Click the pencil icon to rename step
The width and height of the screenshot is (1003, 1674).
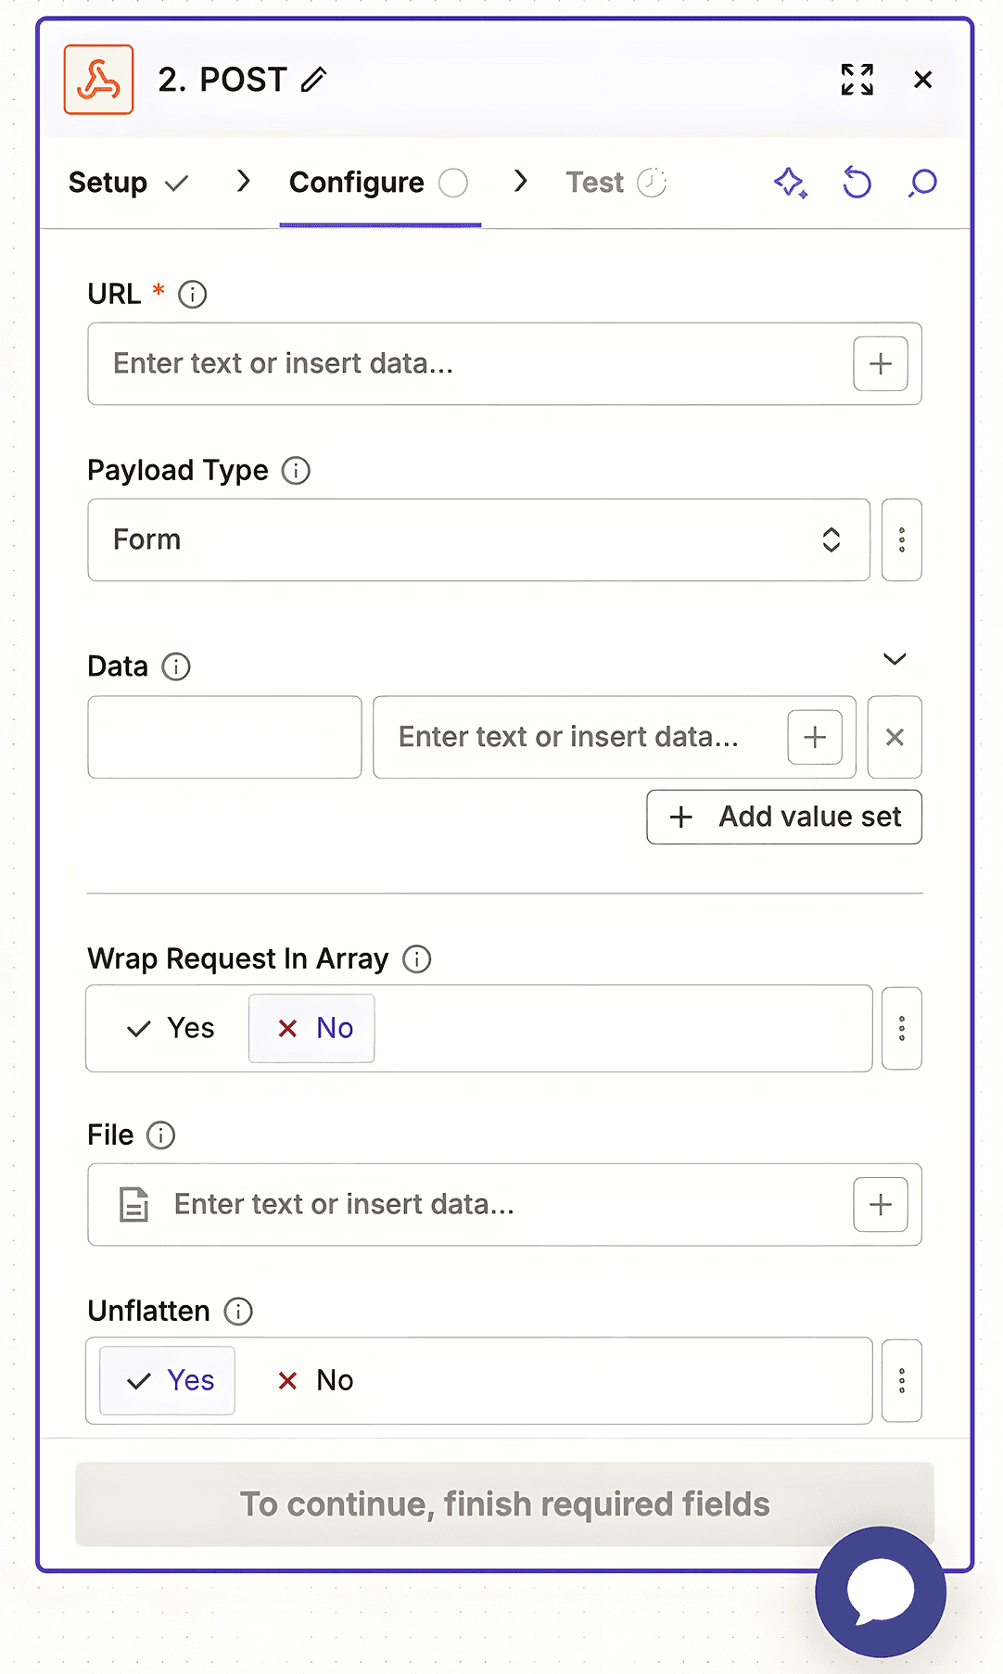[314, 80]
